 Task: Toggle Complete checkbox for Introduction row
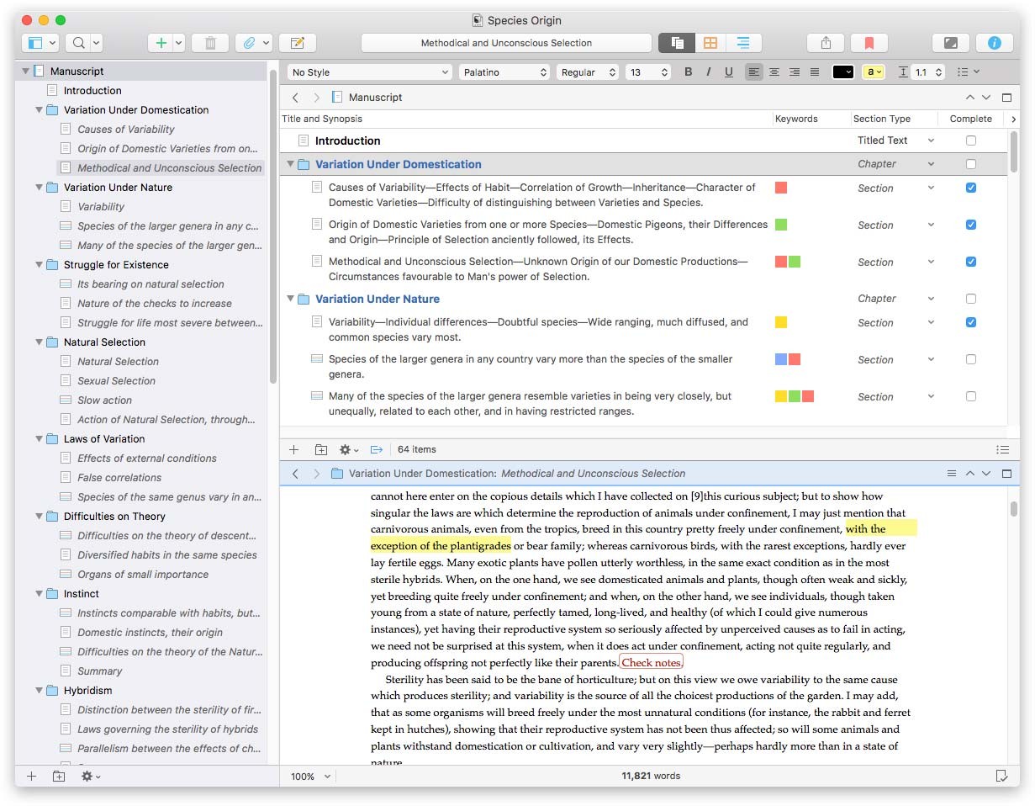click(x=971, y=141)
